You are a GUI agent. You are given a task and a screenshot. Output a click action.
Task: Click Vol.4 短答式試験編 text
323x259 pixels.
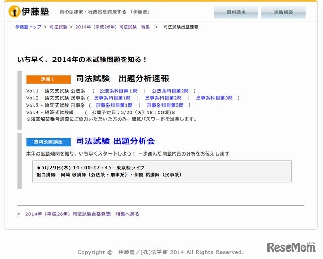click(x=50, y=112)
